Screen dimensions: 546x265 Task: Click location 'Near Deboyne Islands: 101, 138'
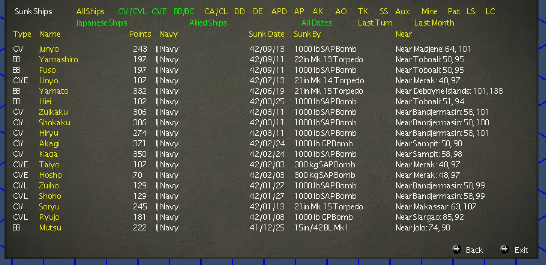449,91
